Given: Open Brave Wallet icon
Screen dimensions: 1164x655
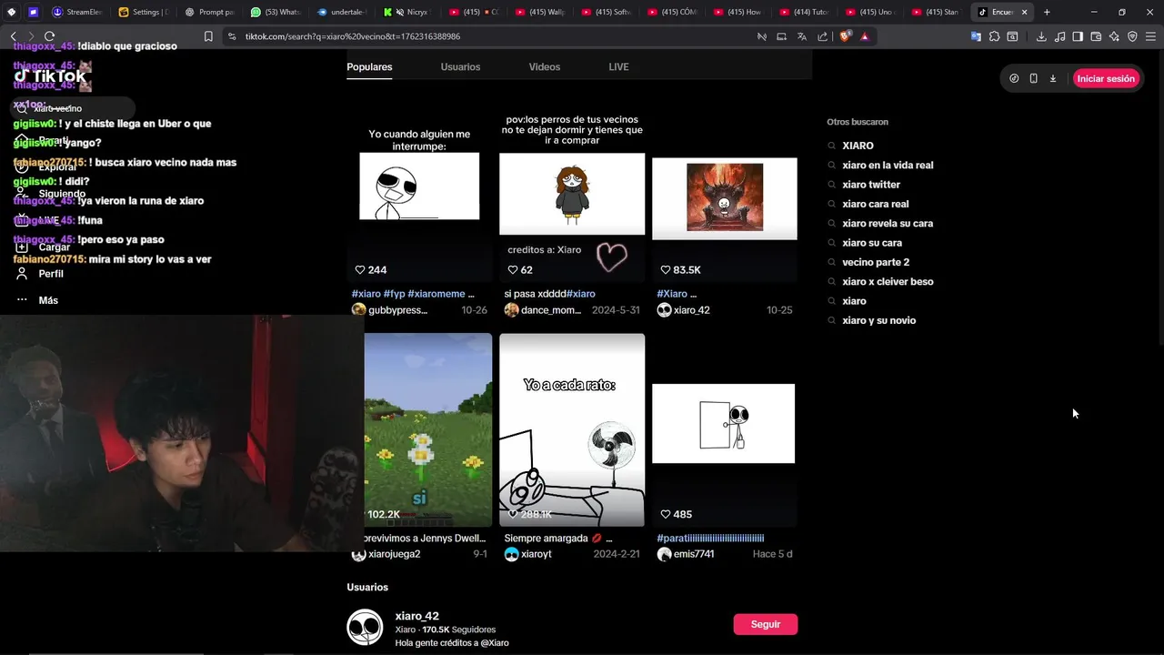Looking at the screenshot, I should click(x=1096, y=36).
